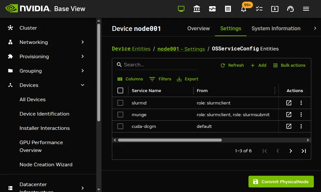Open cuda-dcgm service in external view
The image size is (321, 192).
pyautogui.click(x=289, y=126)
